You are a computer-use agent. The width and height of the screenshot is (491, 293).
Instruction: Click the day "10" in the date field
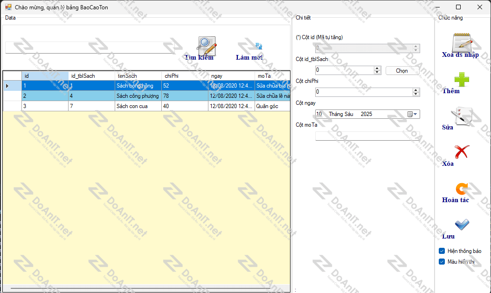319,114
